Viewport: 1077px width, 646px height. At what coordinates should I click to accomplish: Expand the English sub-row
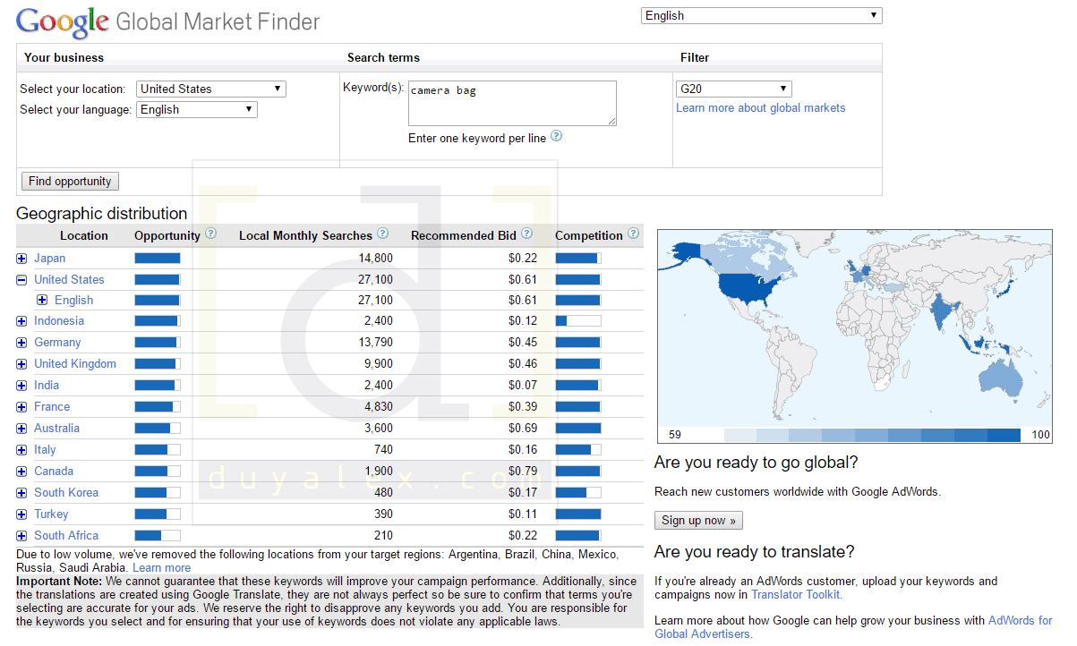click(x=42, y=300)
